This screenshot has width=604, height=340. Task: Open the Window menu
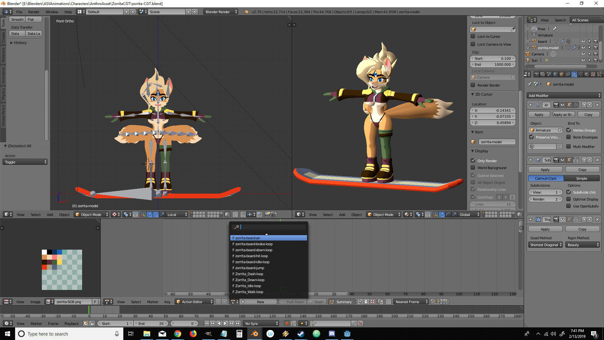point(52,12)
